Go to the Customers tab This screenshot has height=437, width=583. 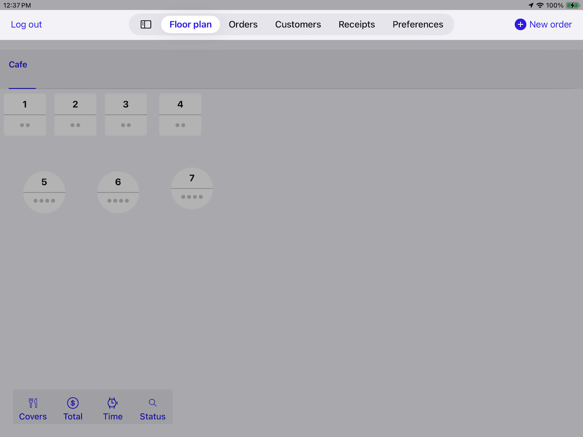298,25
